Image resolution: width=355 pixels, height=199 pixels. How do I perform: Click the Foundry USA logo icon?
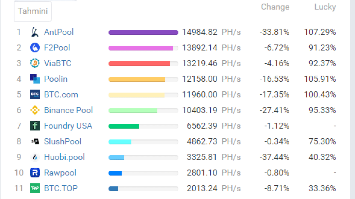tap(35, 126)
